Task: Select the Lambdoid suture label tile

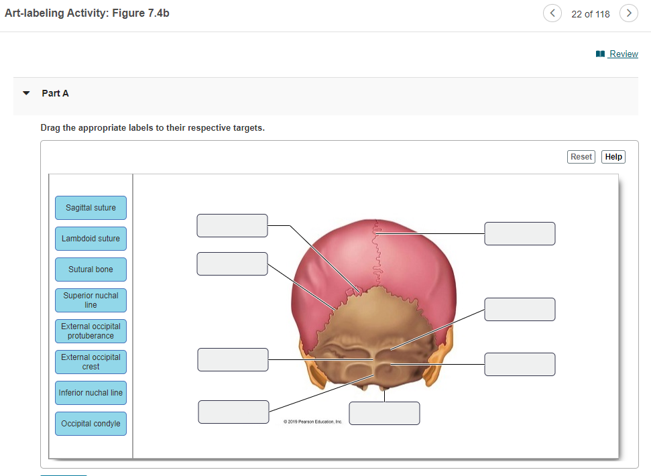Action: click(x=91, y=239)
